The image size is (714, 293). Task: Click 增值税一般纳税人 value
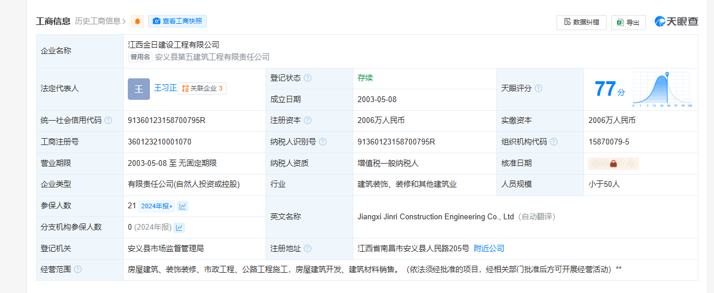pyautogui.click(x=388, y=163)
